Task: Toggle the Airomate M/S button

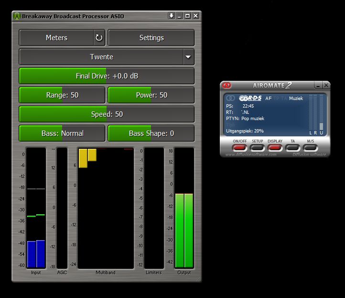Action: [x=310, y=147]
